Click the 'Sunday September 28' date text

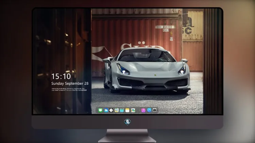tap(70, 83)
